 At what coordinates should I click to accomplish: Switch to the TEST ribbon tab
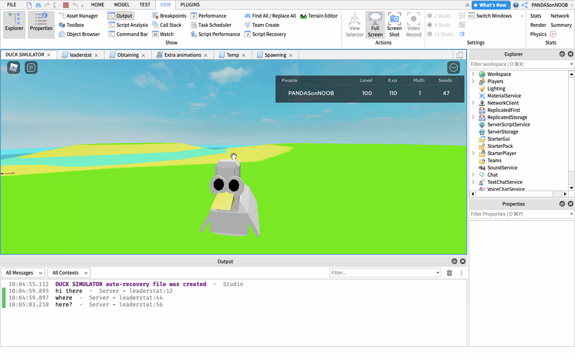click(x=144, y=5)
